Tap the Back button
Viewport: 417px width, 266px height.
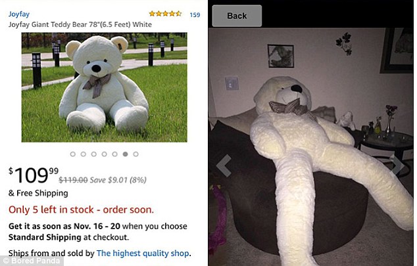click(237, 16)
